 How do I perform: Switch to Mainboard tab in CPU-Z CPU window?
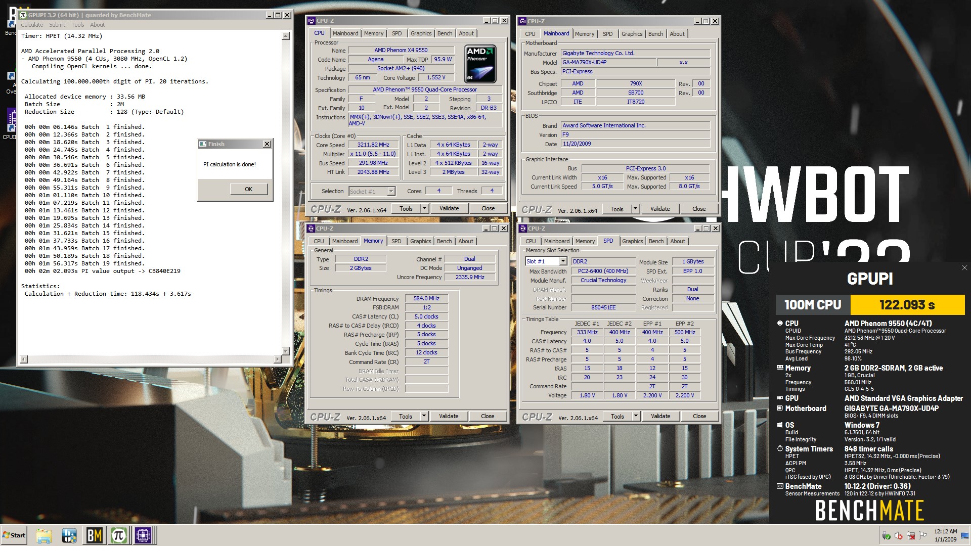pos(345,33)
